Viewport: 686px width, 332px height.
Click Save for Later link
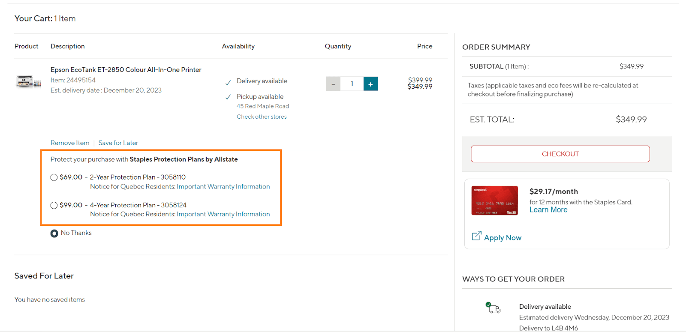click(118, 143)
